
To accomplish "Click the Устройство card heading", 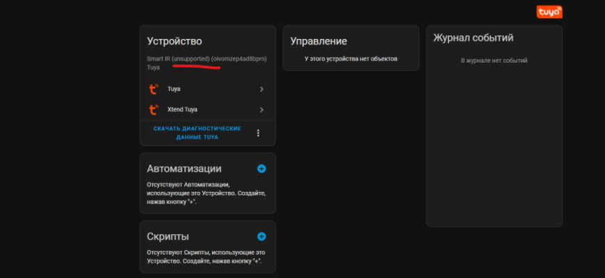I will coord(175,42).
